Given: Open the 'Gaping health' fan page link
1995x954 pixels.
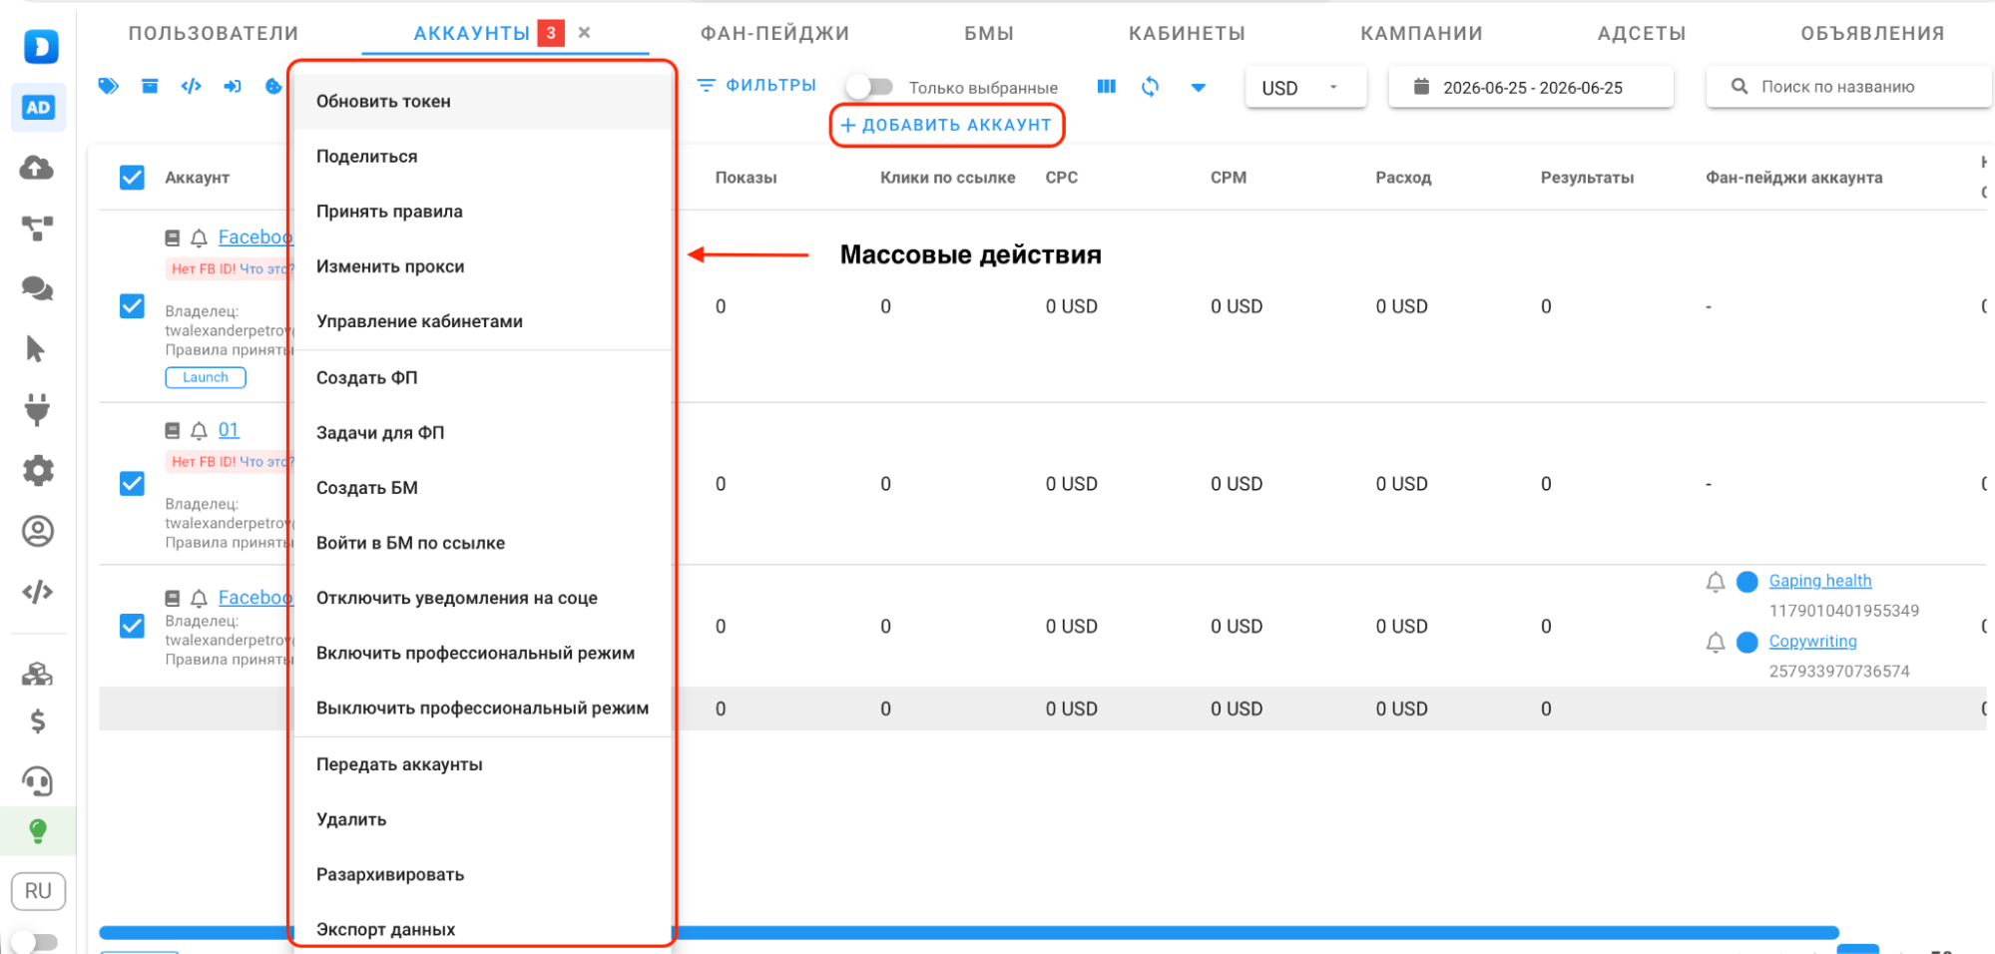Looking at the screenshot, I should pos(1819,581).
